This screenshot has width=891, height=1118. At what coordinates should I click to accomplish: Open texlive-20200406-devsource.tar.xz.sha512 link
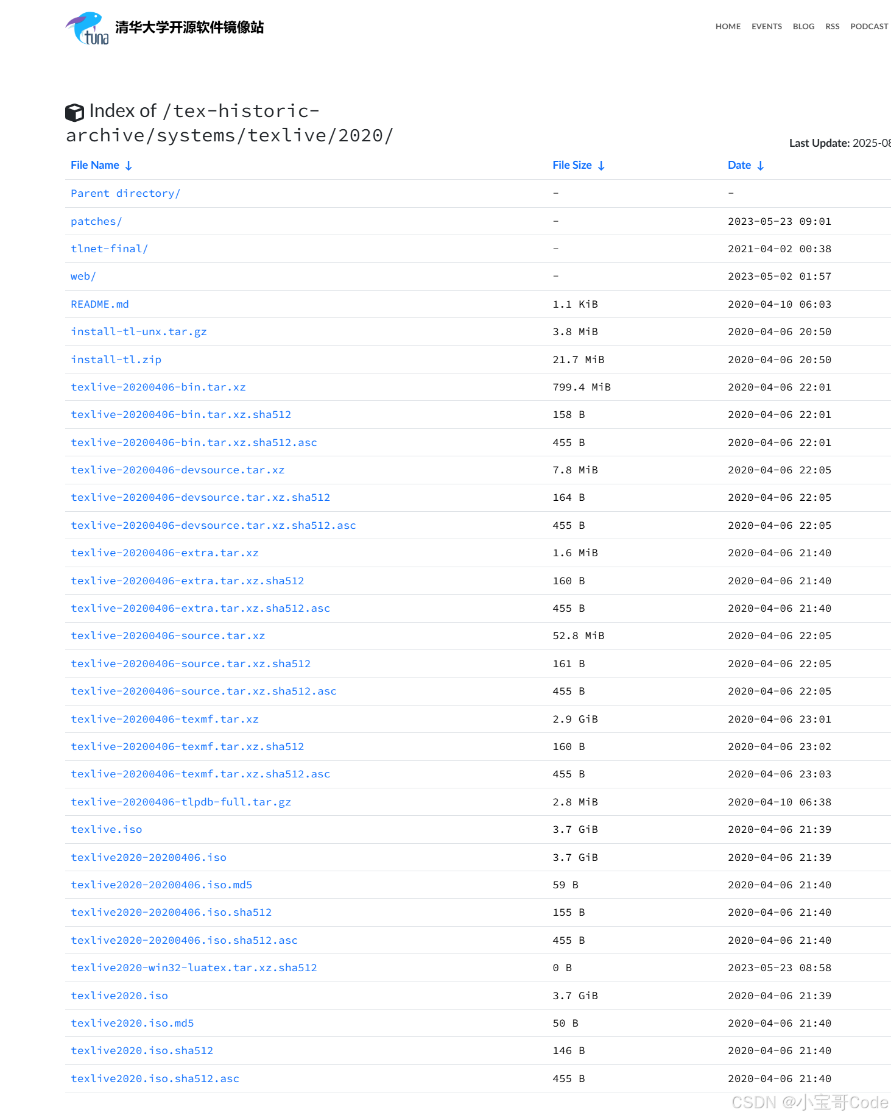(200, 497)
